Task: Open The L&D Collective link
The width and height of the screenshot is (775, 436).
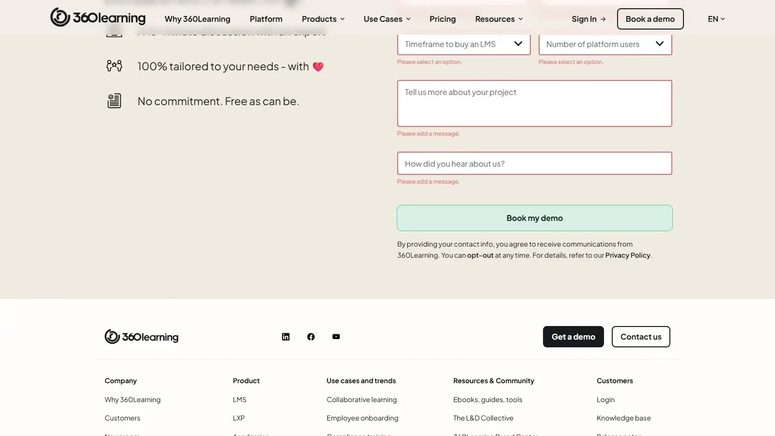Action: click(483, 418)
